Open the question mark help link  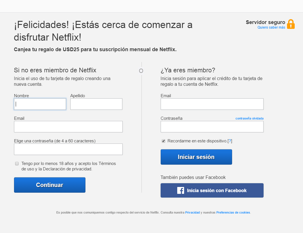pos(230,141)
